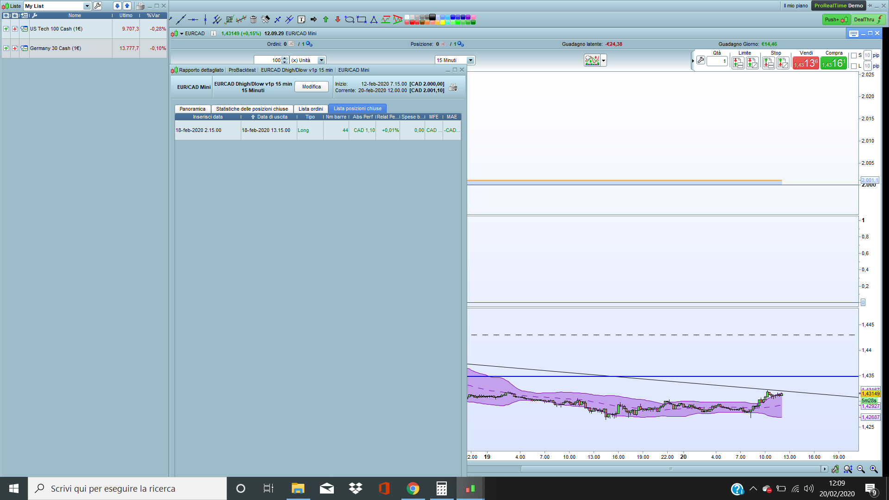Click the trash delete objects icon
Viewport: 889px width, 500px height.
(x=253, y=19)
